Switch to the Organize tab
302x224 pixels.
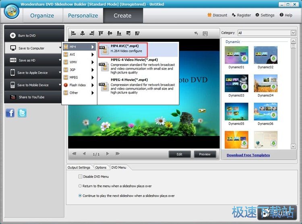42,15
